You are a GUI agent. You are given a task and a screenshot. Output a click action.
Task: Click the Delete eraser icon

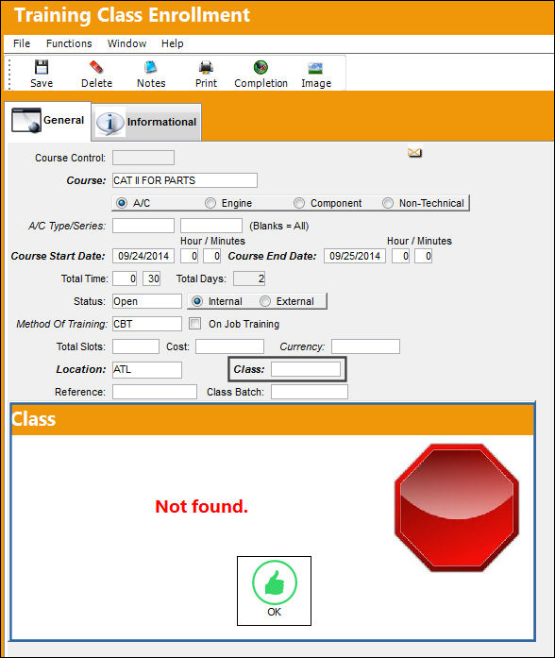pos(96,67)
